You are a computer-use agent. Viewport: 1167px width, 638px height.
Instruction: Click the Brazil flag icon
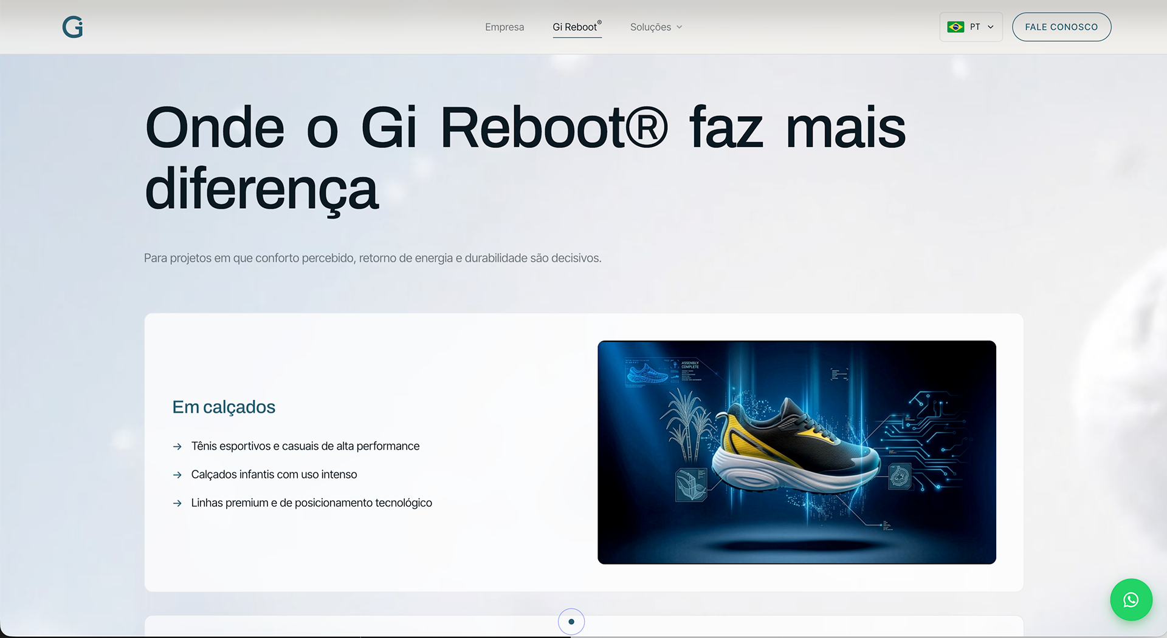(955, 27)
